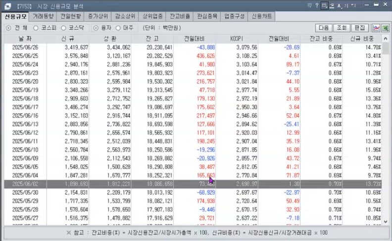Select the 2025/06/26 date row
This screenshot has height=241, width=392.
coord(193,48)
